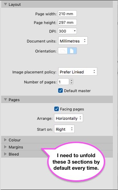
Task: Click the 'Arrange:' label
Action: (x=45, y=119)
